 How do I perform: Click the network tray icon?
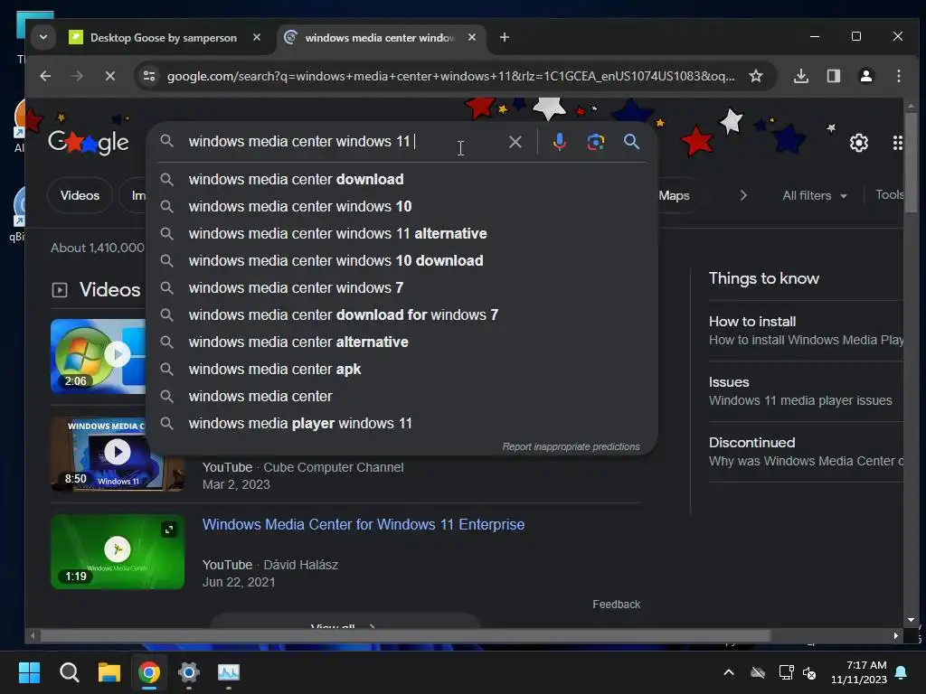pyautogui.click(x=786, y=672)
